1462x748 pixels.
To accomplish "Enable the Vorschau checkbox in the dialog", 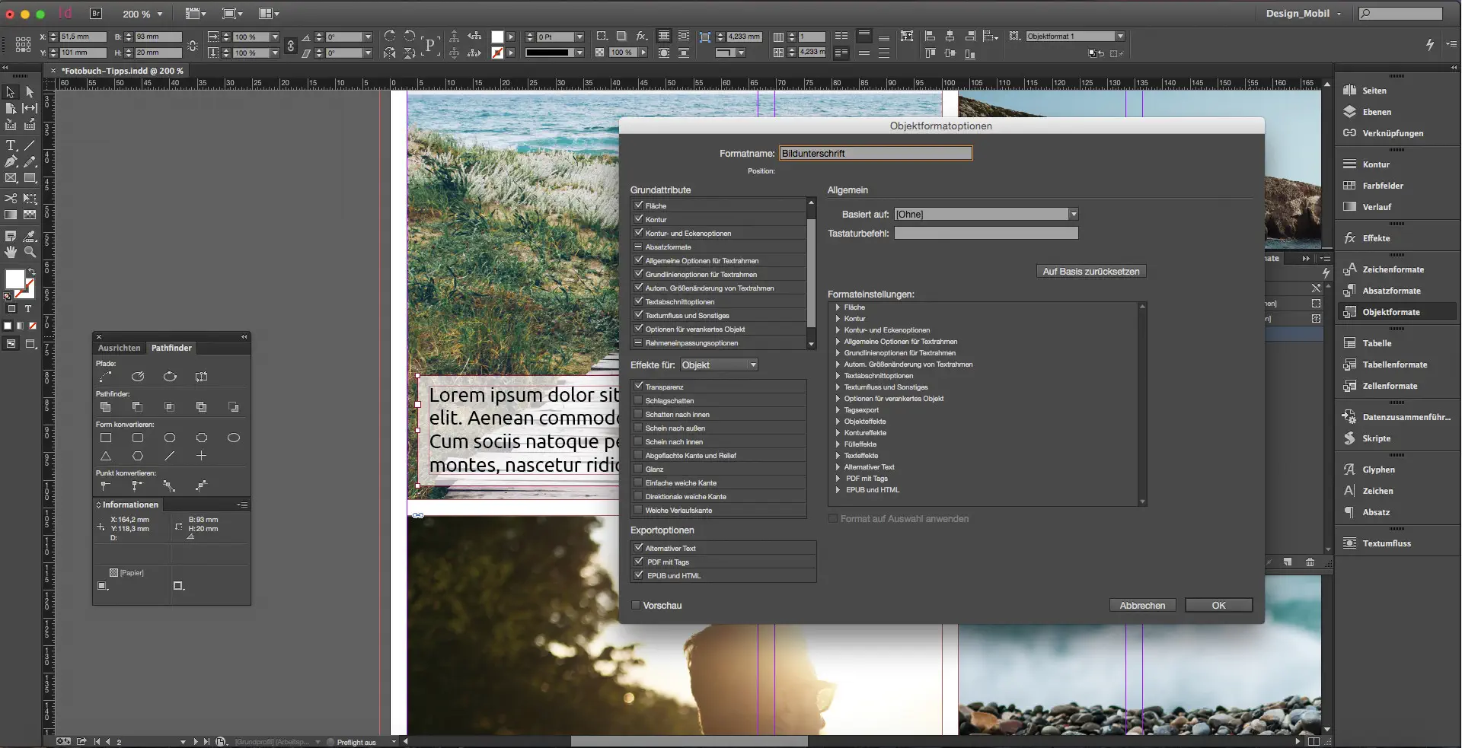I will [636, 605].
